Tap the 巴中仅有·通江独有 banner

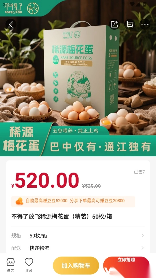[x=101, y=147]
